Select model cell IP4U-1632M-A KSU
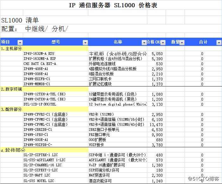 click(x=55, y=54)
